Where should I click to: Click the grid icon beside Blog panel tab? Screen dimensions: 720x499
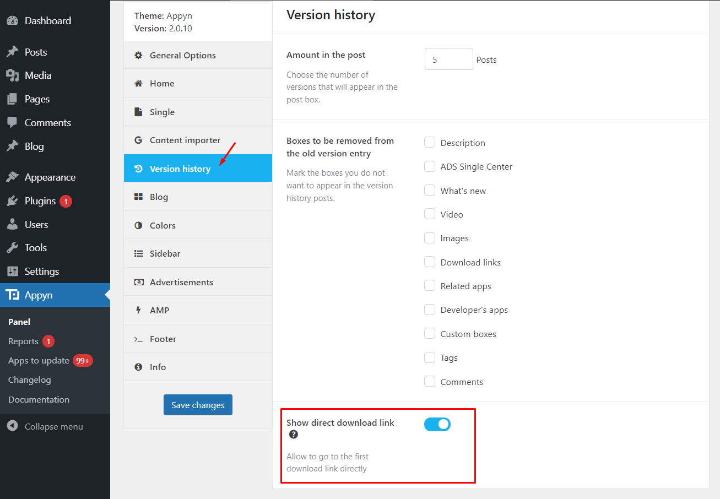tap(138, 197)
